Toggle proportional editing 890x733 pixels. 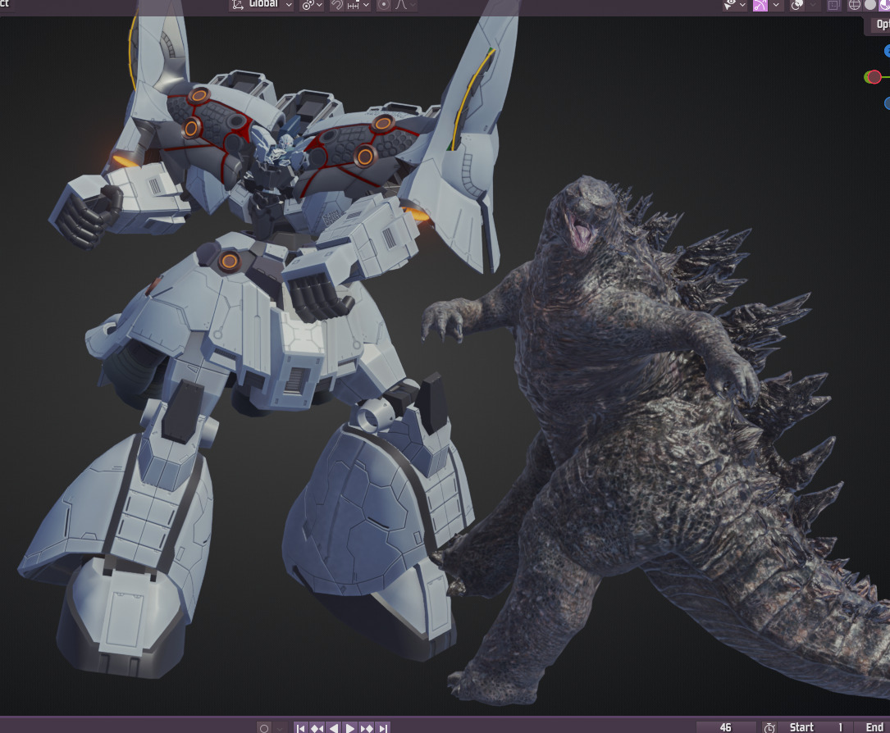click(383, 5)
